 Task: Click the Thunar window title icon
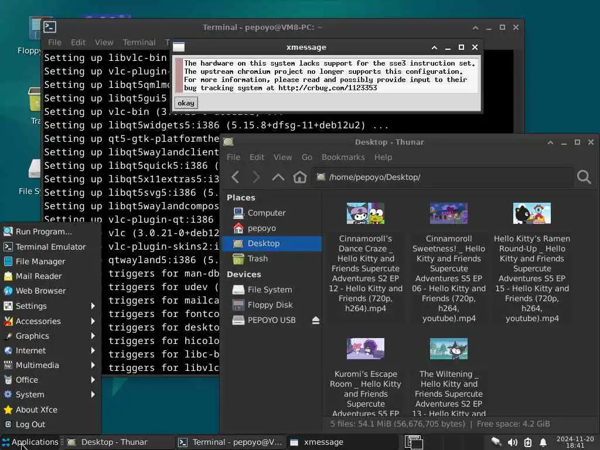[x=229, y=142]
